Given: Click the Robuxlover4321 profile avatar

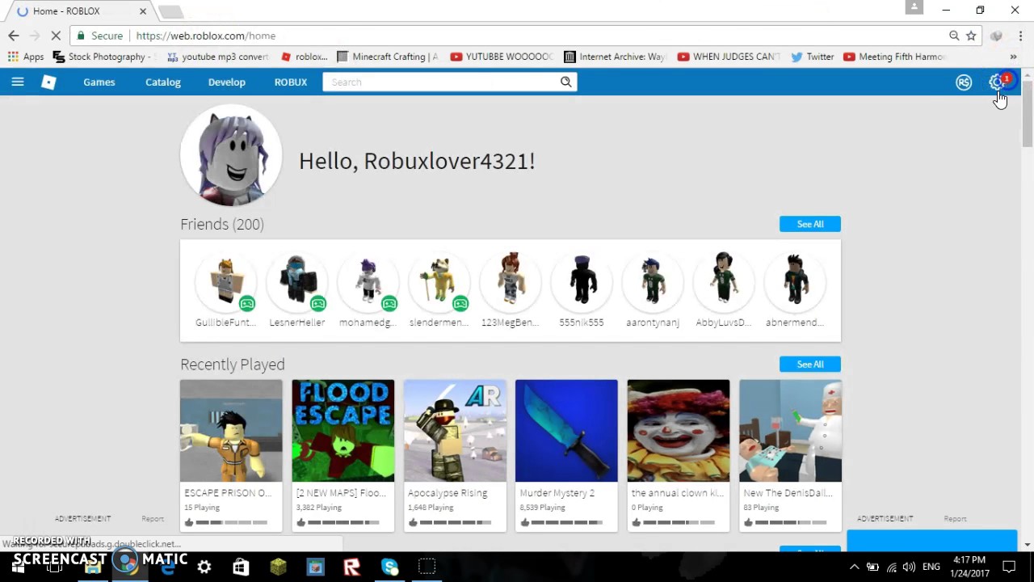Looking at the screenshot, I should 231,155.
